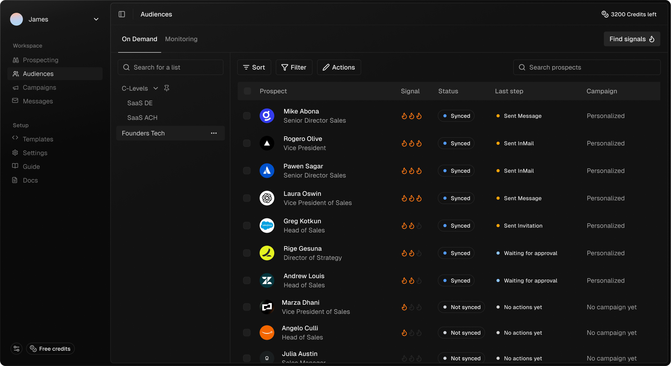Open the Templates section
The width and height of the screenshot is (671, 366).
[38, 139]
